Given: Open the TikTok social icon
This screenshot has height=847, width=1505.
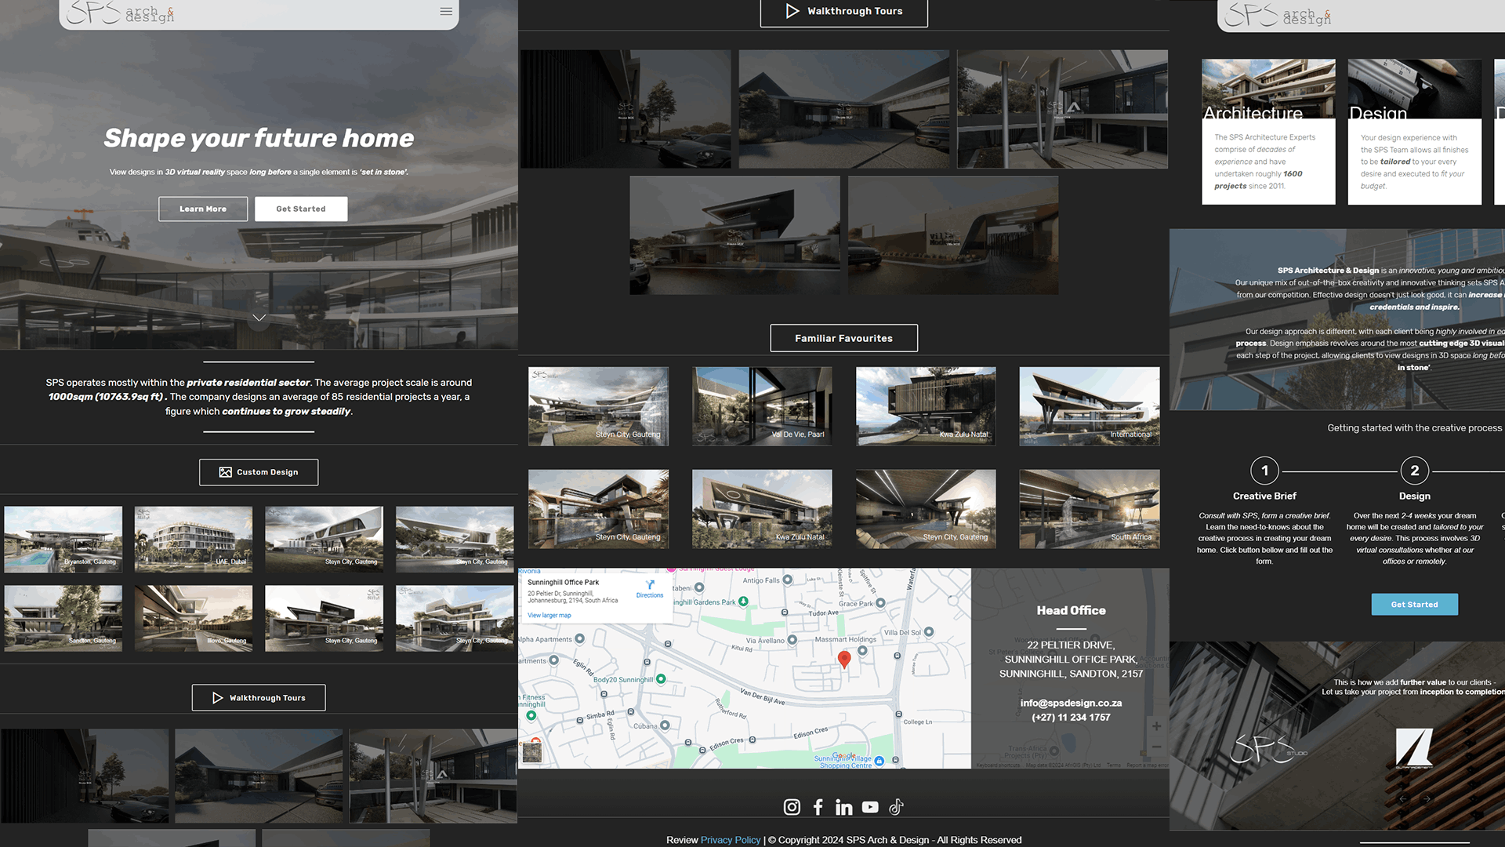Looking at the screenshot, I should pyautogui.click(x=896, y=807).
